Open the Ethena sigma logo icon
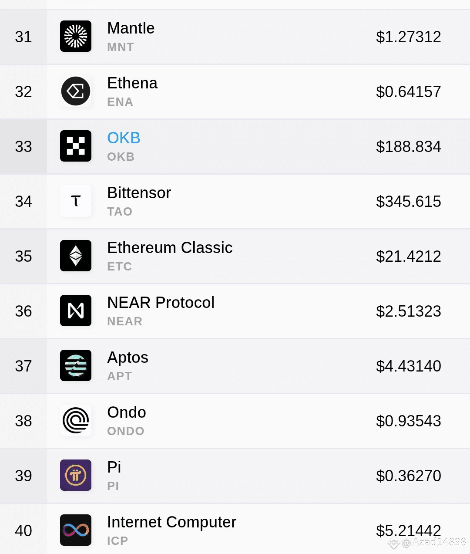 (x=76, y=91)
